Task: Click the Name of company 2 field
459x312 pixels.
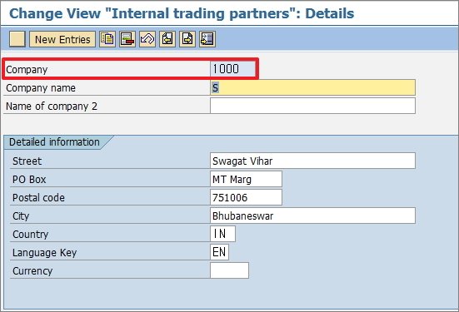Action: [312, 106]
